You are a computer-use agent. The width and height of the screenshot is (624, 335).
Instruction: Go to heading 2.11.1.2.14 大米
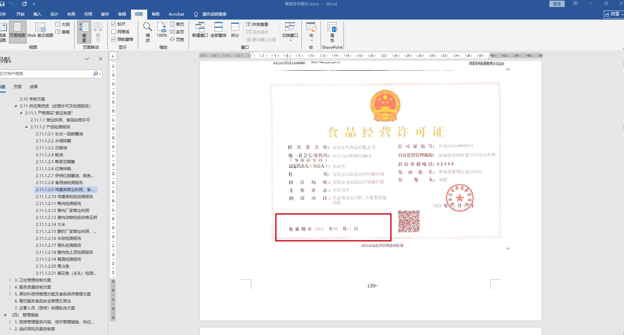pos(51,225)
